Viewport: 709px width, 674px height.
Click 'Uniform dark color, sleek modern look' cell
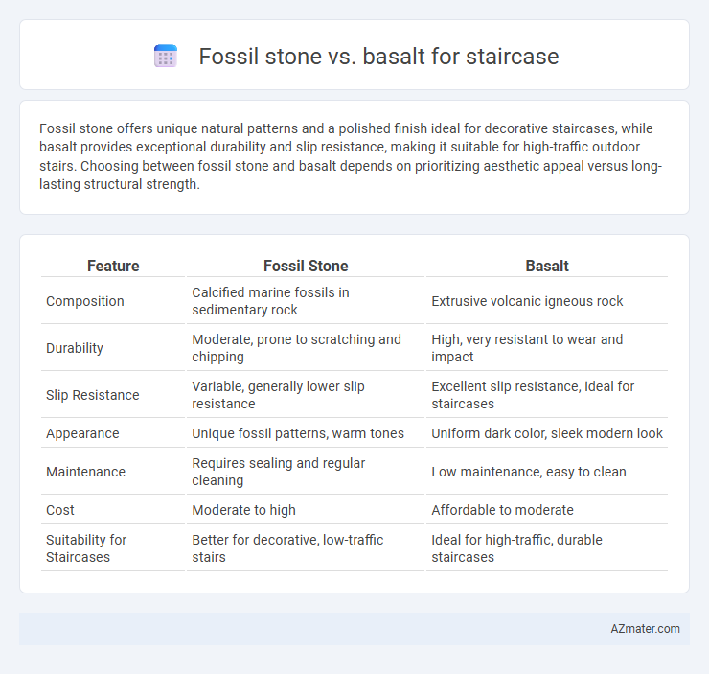tap(547, 433)
